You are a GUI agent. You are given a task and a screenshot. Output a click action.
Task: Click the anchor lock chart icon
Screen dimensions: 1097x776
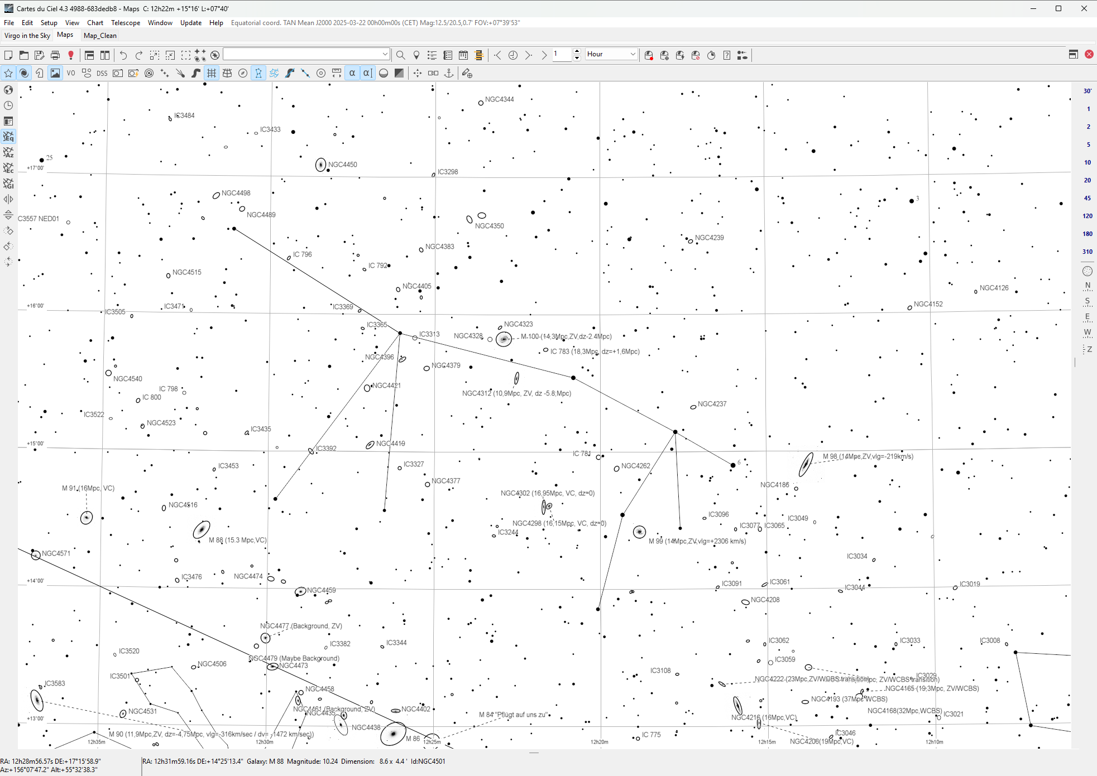tap(449, 73)
